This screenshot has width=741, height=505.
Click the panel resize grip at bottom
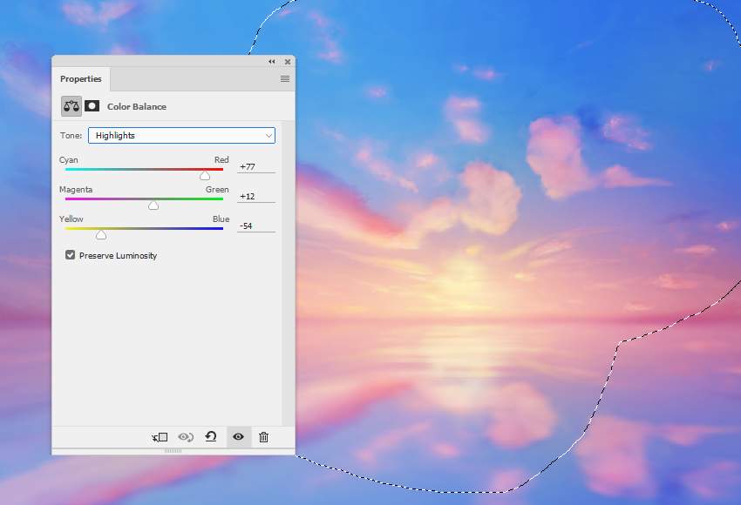[x=173, y=451]
